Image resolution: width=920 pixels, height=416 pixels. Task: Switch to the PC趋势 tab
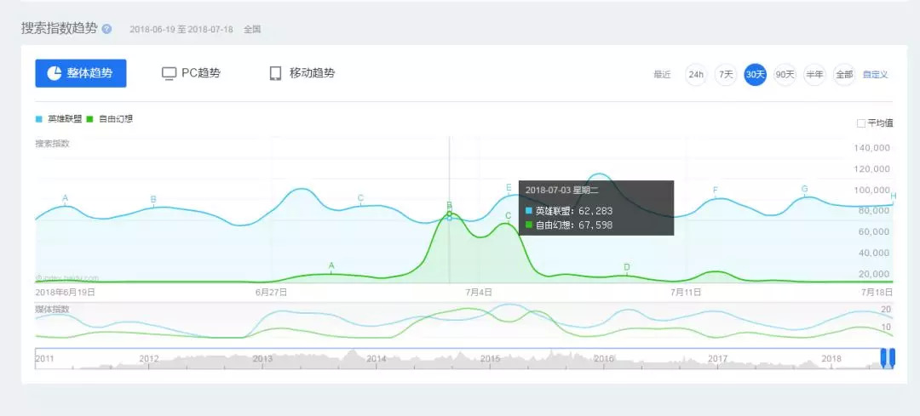point(192,73)
